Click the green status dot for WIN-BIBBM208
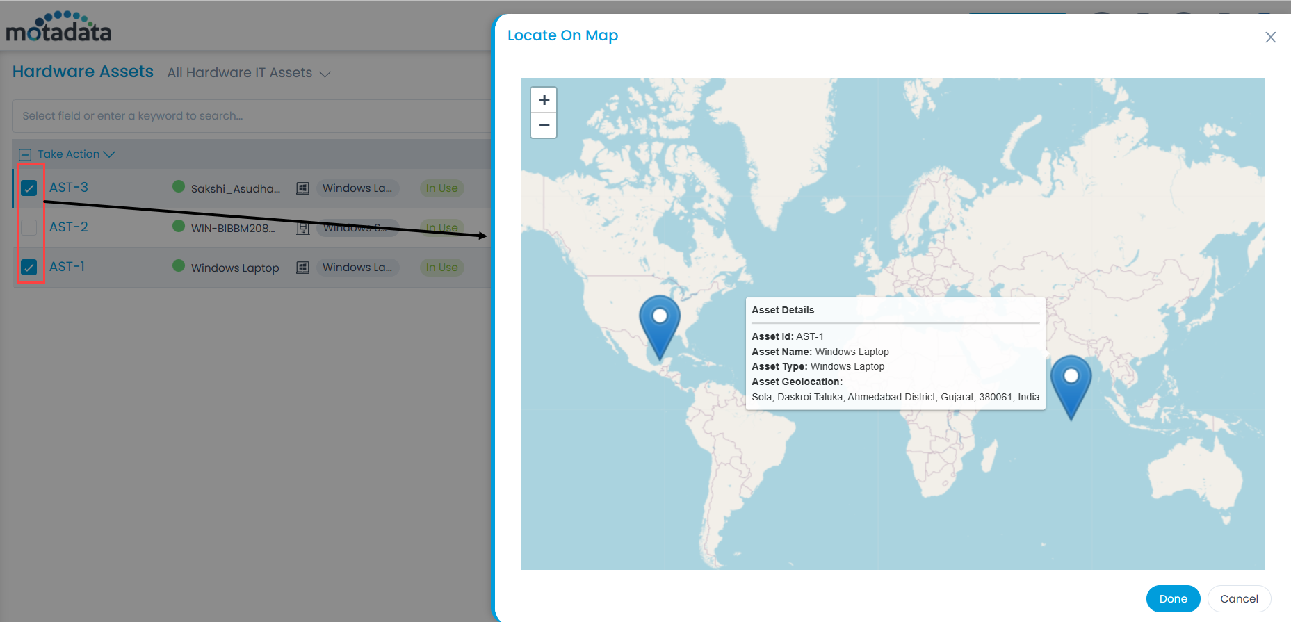Viewport: 1291px width, 622px height. (x=179, y=226)
